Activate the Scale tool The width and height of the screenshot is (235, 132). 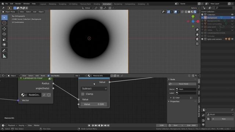click(4, 39)
